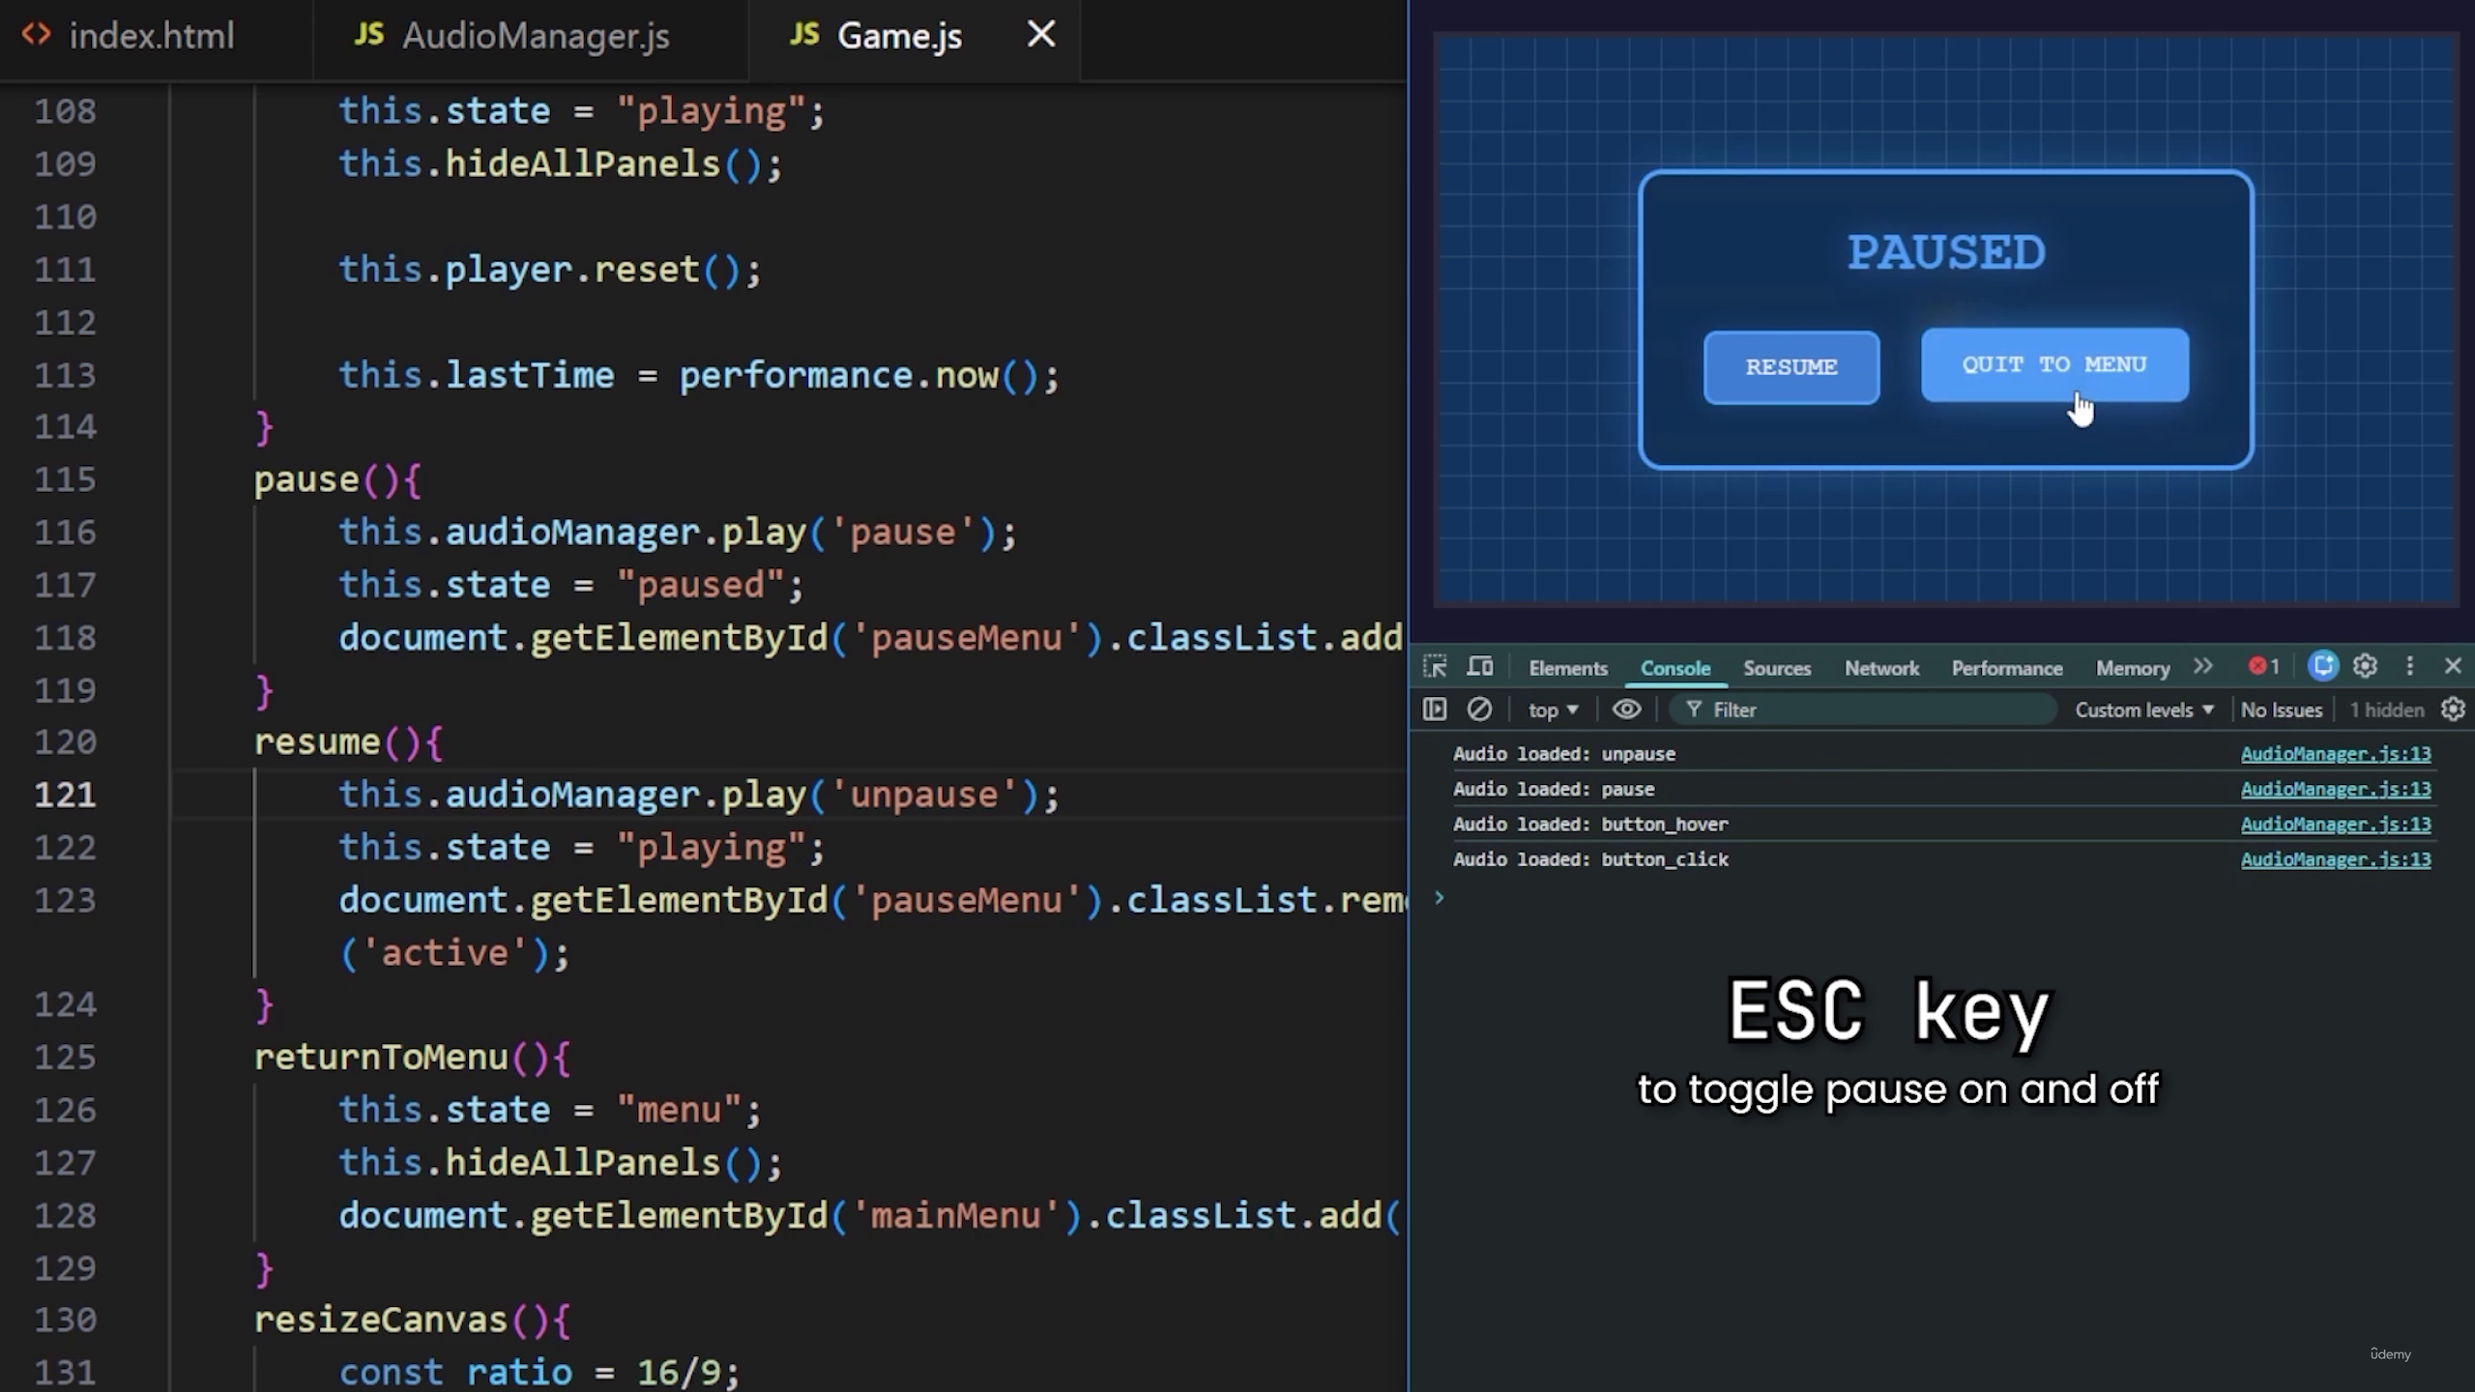Click the AI assistance icon in DevTools
Viewport: 2475px width, 1392px height.
click(x=2322, y=666)
